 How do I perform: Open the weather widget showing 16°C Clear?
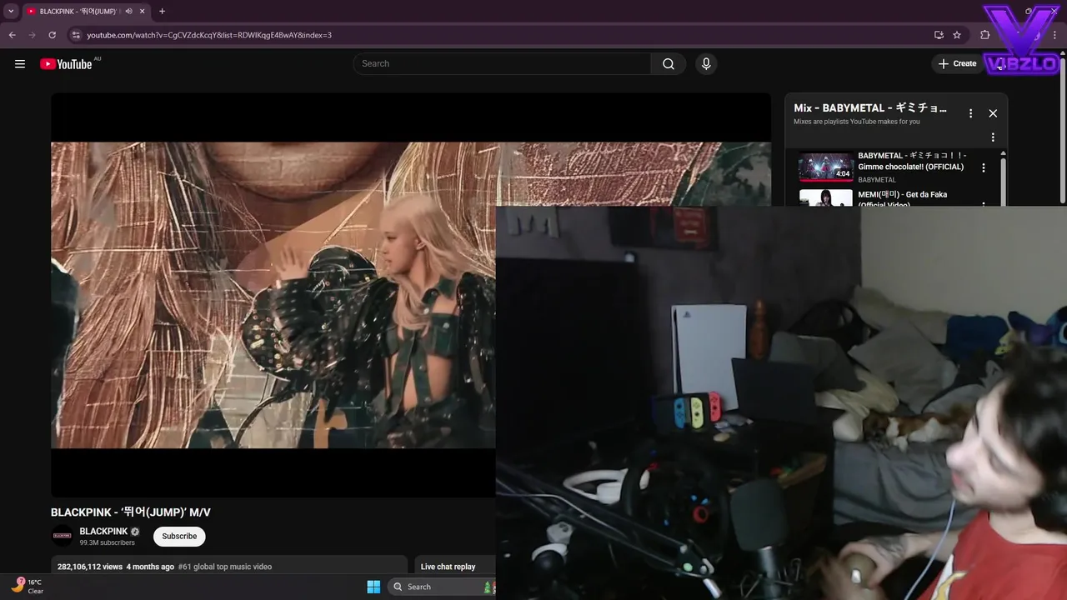[28, 587]
